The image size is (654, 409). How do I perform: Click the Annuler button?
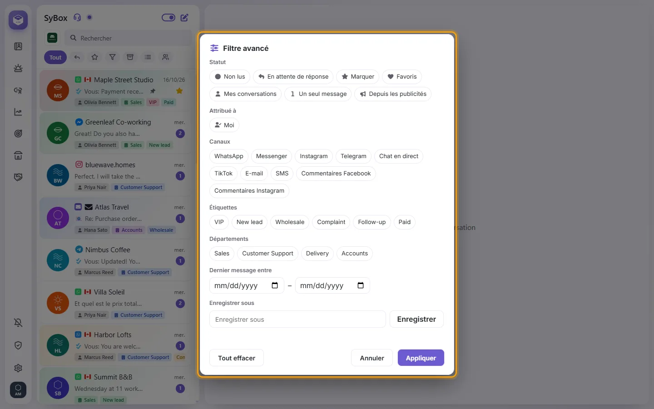tap(372, 358)
